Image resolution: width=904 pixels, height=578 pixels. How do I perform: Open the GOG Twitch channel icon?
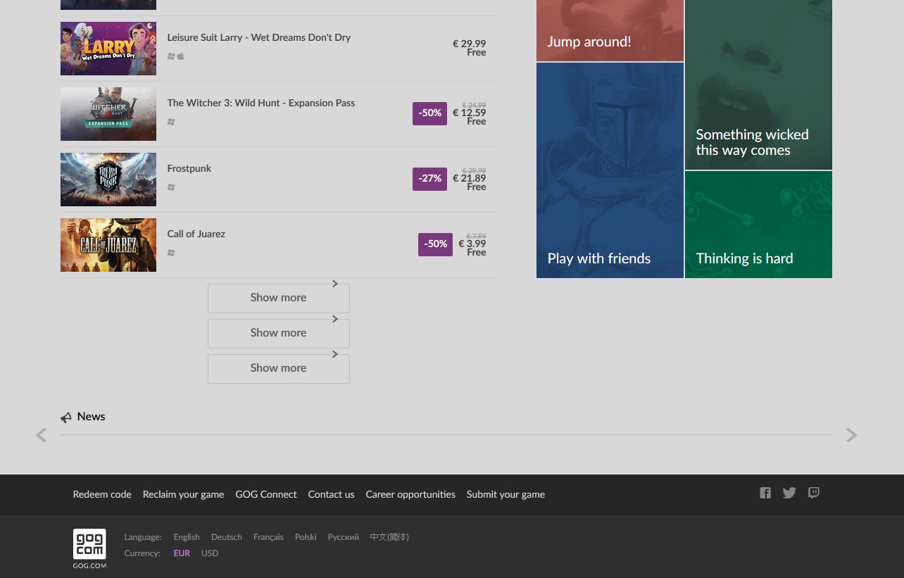814,493
